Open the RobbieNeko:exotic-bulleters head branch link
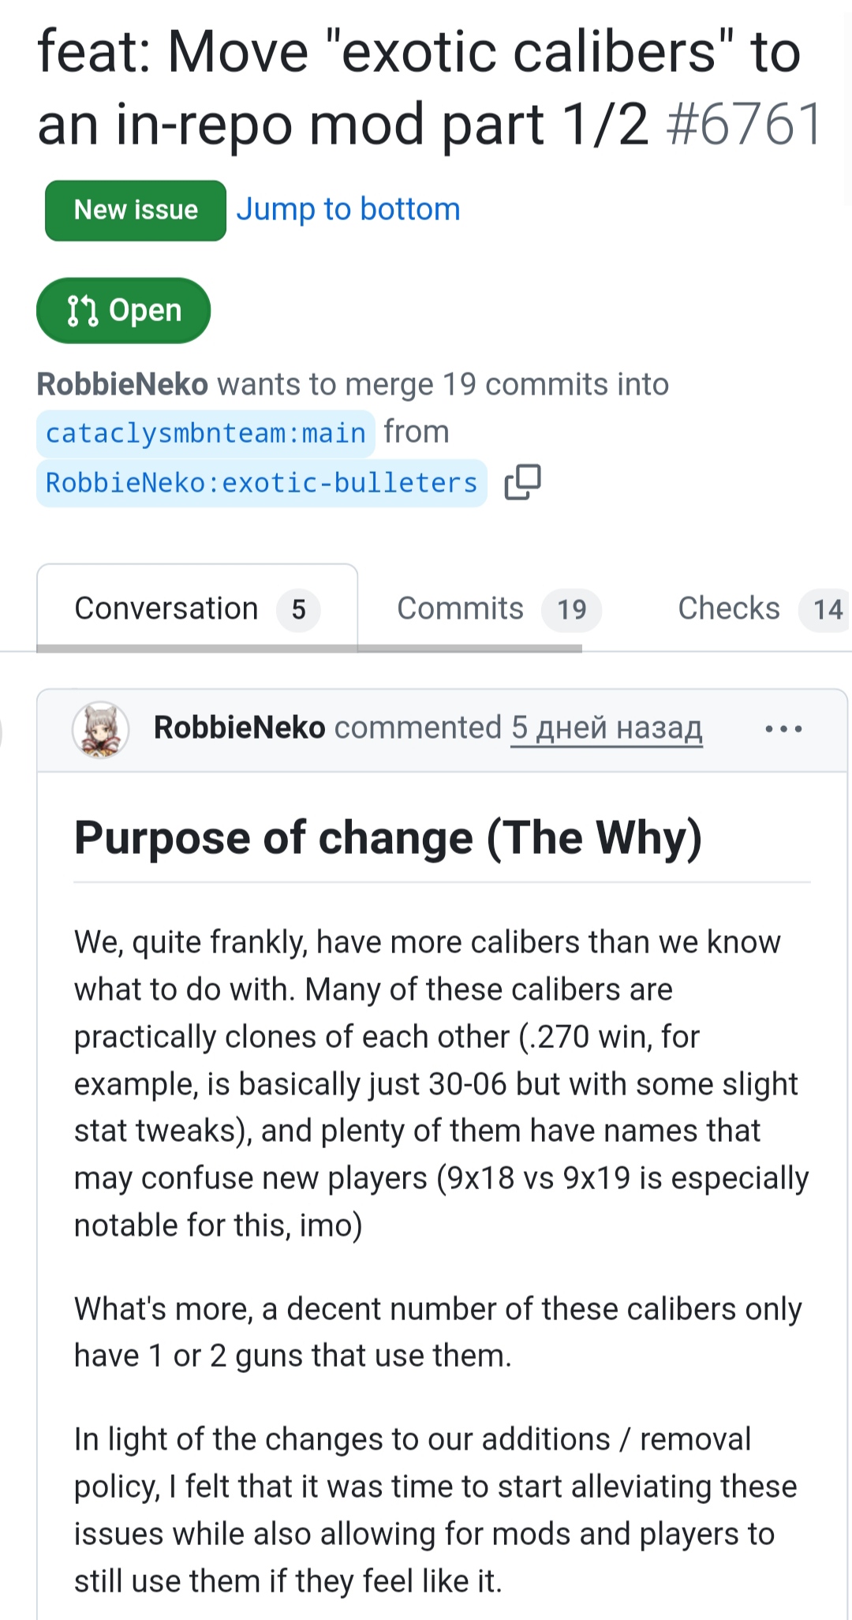The height and width of the screenshot is (1620, 852). click(261, 482)
